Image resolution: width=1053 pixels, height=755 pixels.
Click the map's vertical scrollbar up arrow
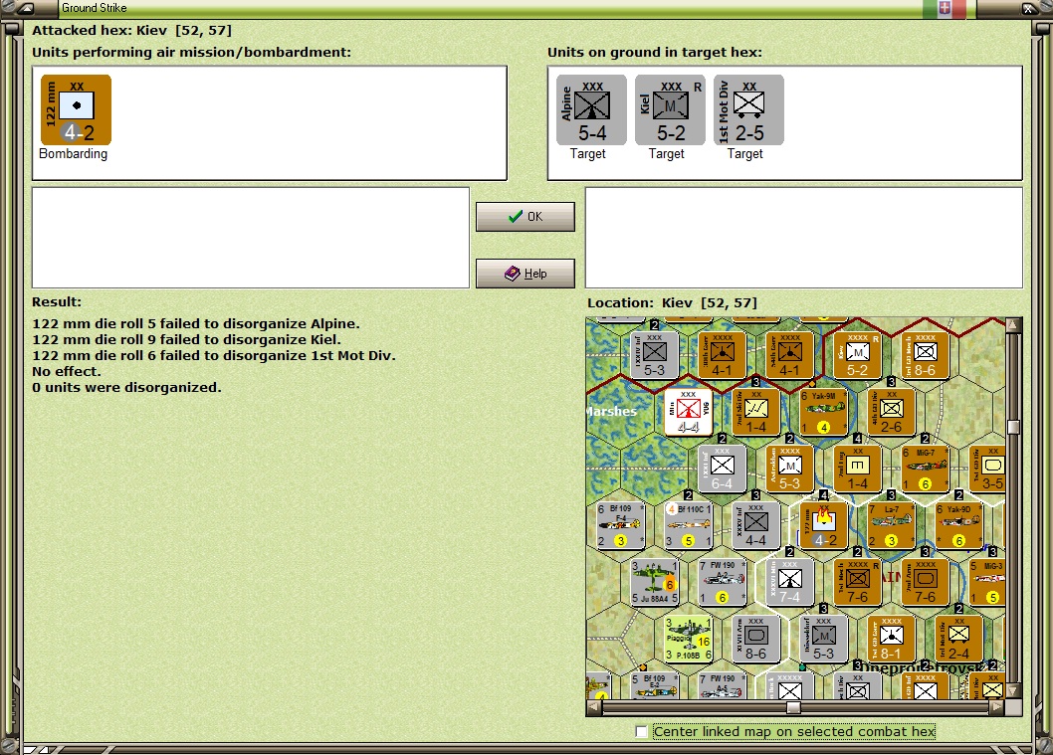pyautogui.click(x=1013, y=325)
